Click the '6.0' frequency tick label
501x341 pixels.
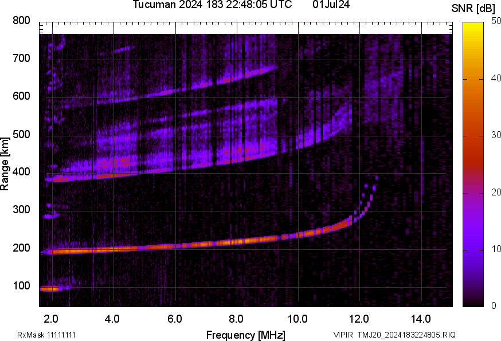click(174, 319)
